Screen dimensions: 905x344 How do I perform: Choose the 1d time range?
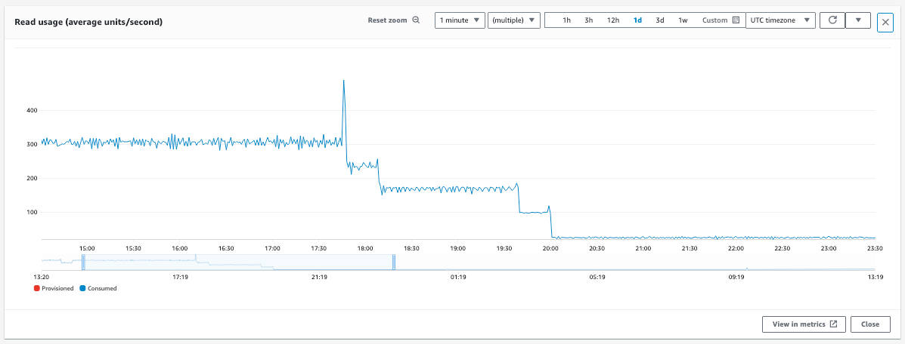tap(637, 20)
